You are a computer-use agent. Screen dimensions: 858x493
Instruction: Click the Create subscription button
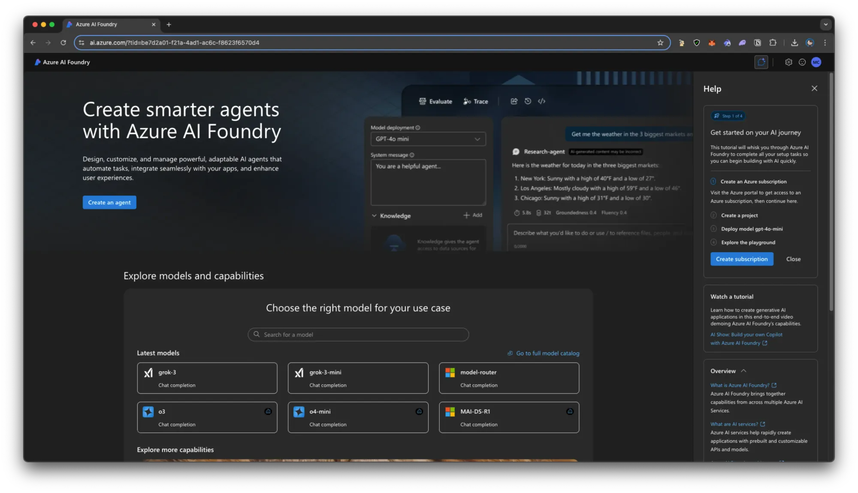click(x=742, y=259)
